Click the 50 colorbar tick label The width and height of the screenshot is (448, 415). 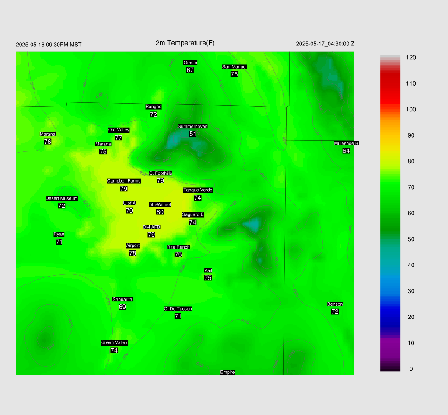point(411,239)
